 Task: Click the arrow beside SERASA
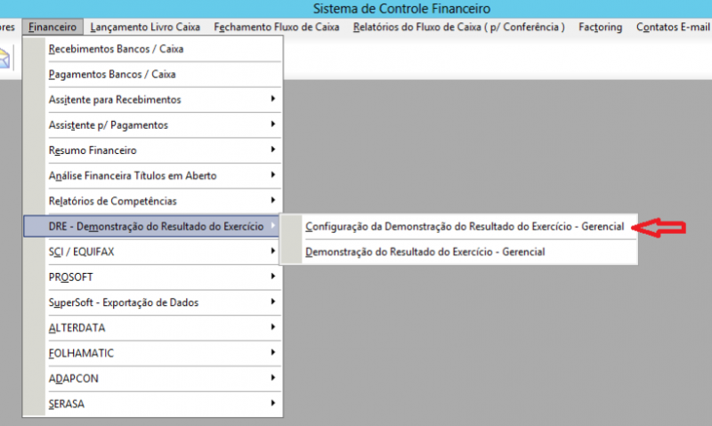tap(272, 404)
